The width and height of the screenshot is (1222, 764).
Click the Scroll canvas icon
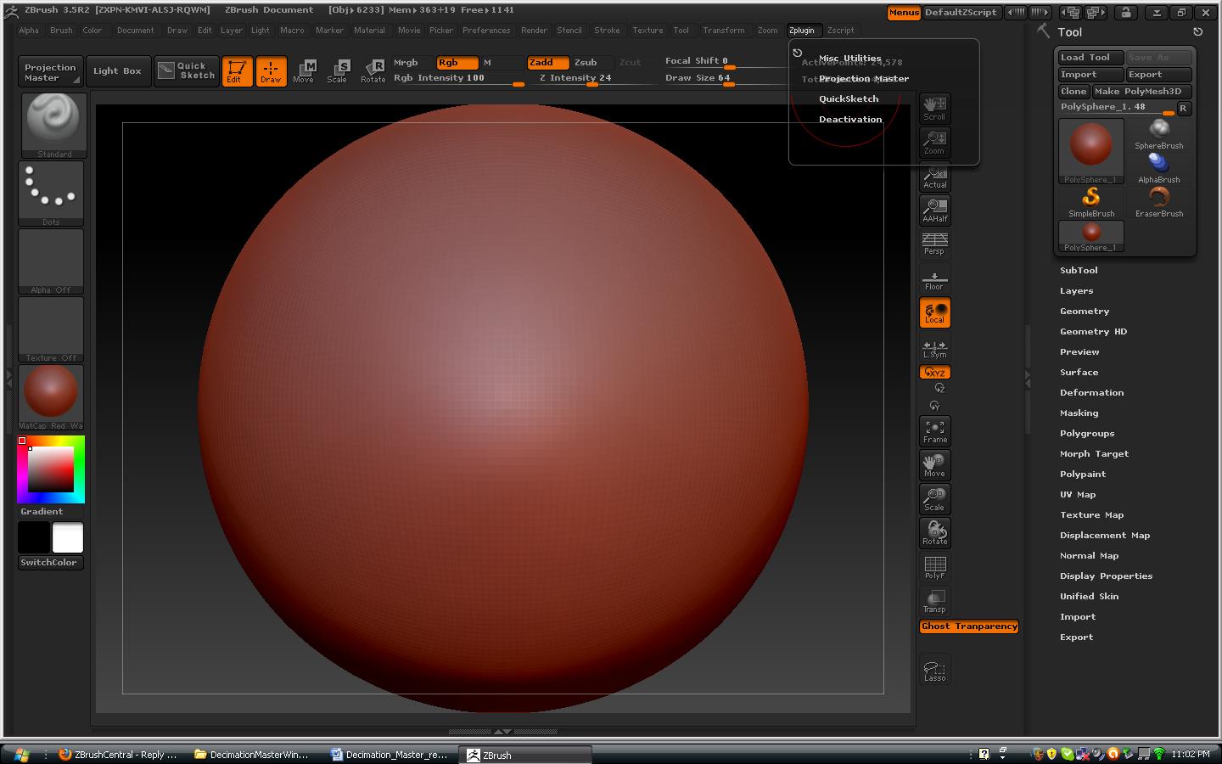(x=934, y=109)
